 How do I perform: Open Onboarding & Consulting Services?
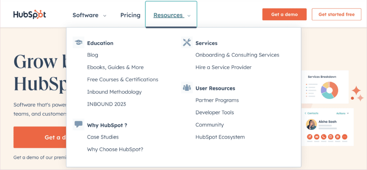coord(237,55)
